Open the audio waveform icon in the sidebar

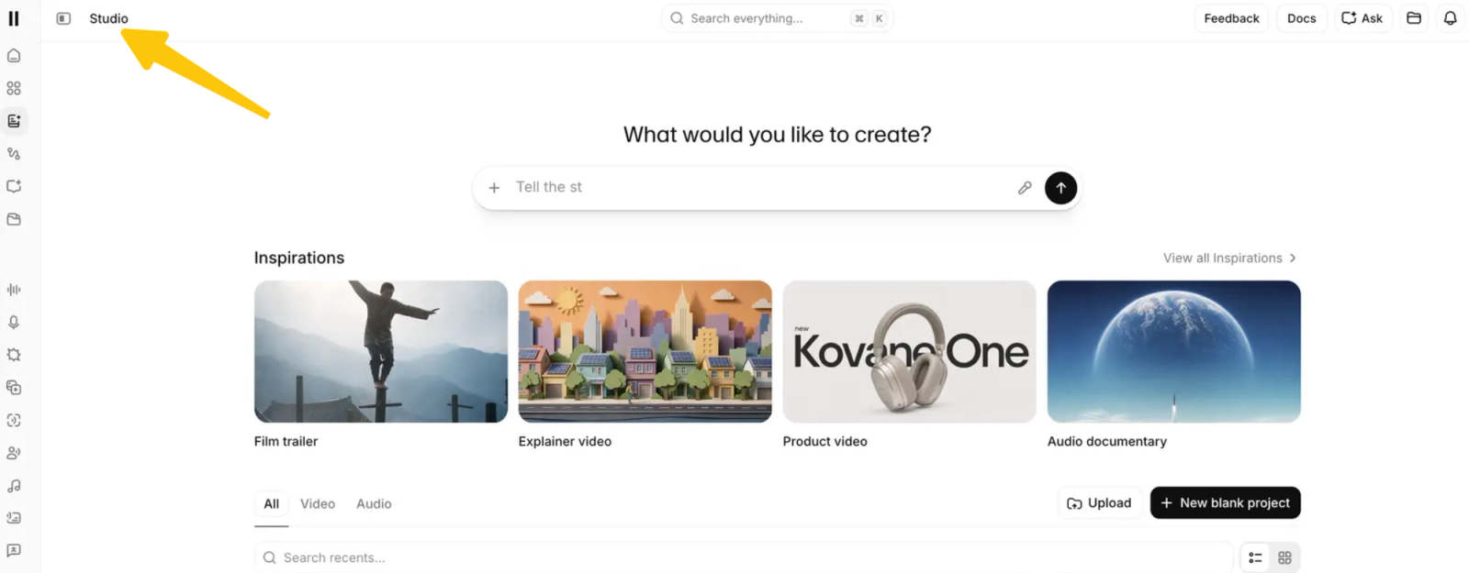point(14,290)
